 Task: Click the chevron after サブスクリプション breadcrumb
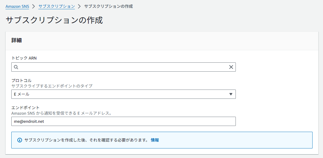[79, 6]
